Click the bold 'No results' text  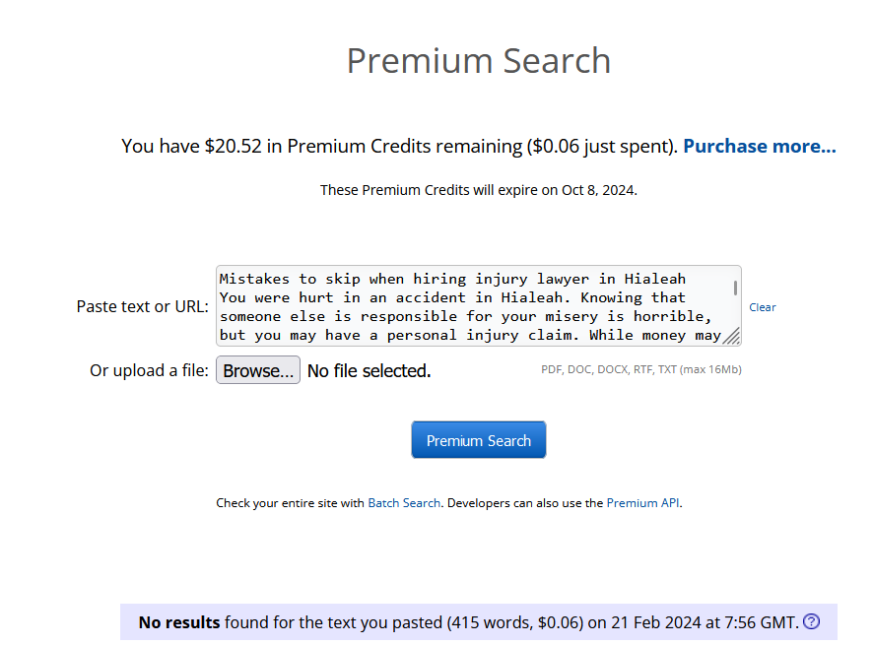[x=179, y=622]
